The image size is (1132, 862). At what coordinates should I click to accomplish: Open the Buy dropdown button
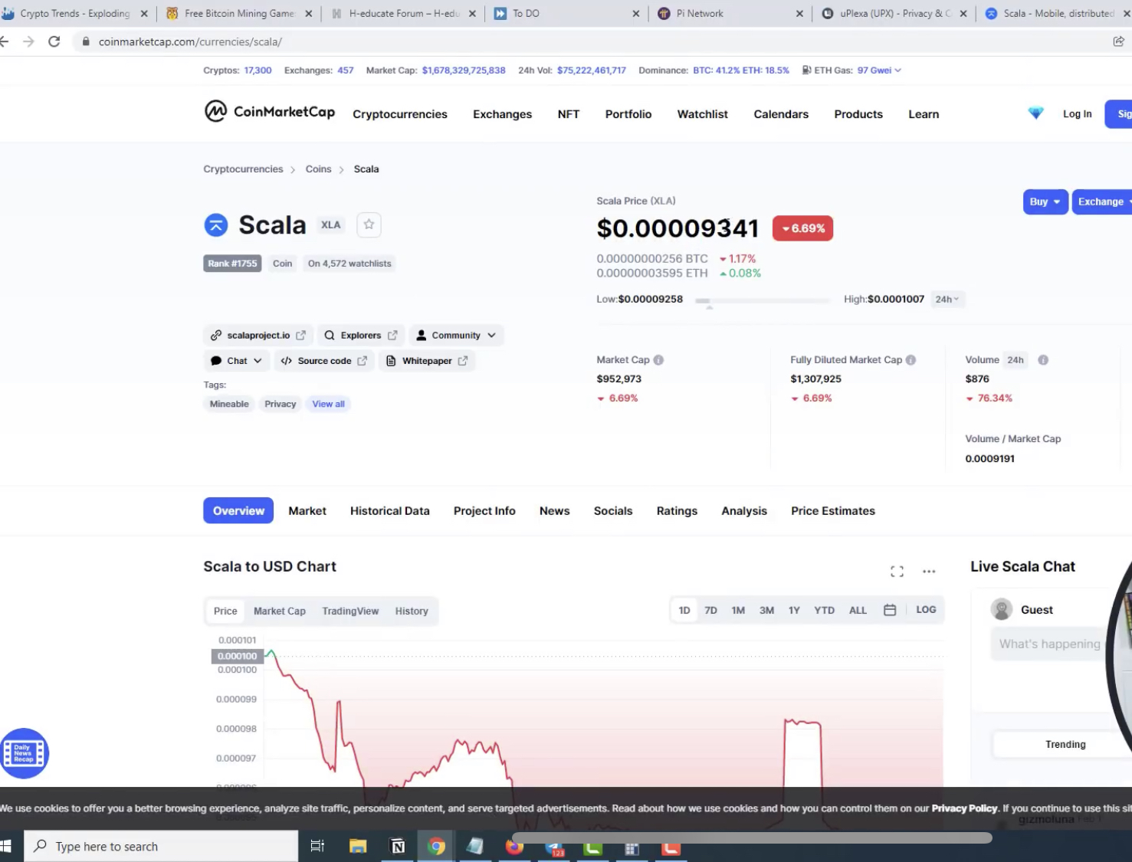point(1045,202)
